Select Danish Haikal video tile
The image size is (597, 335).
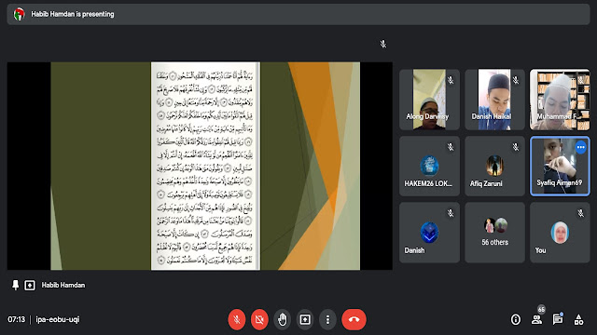tap(494, 100)
